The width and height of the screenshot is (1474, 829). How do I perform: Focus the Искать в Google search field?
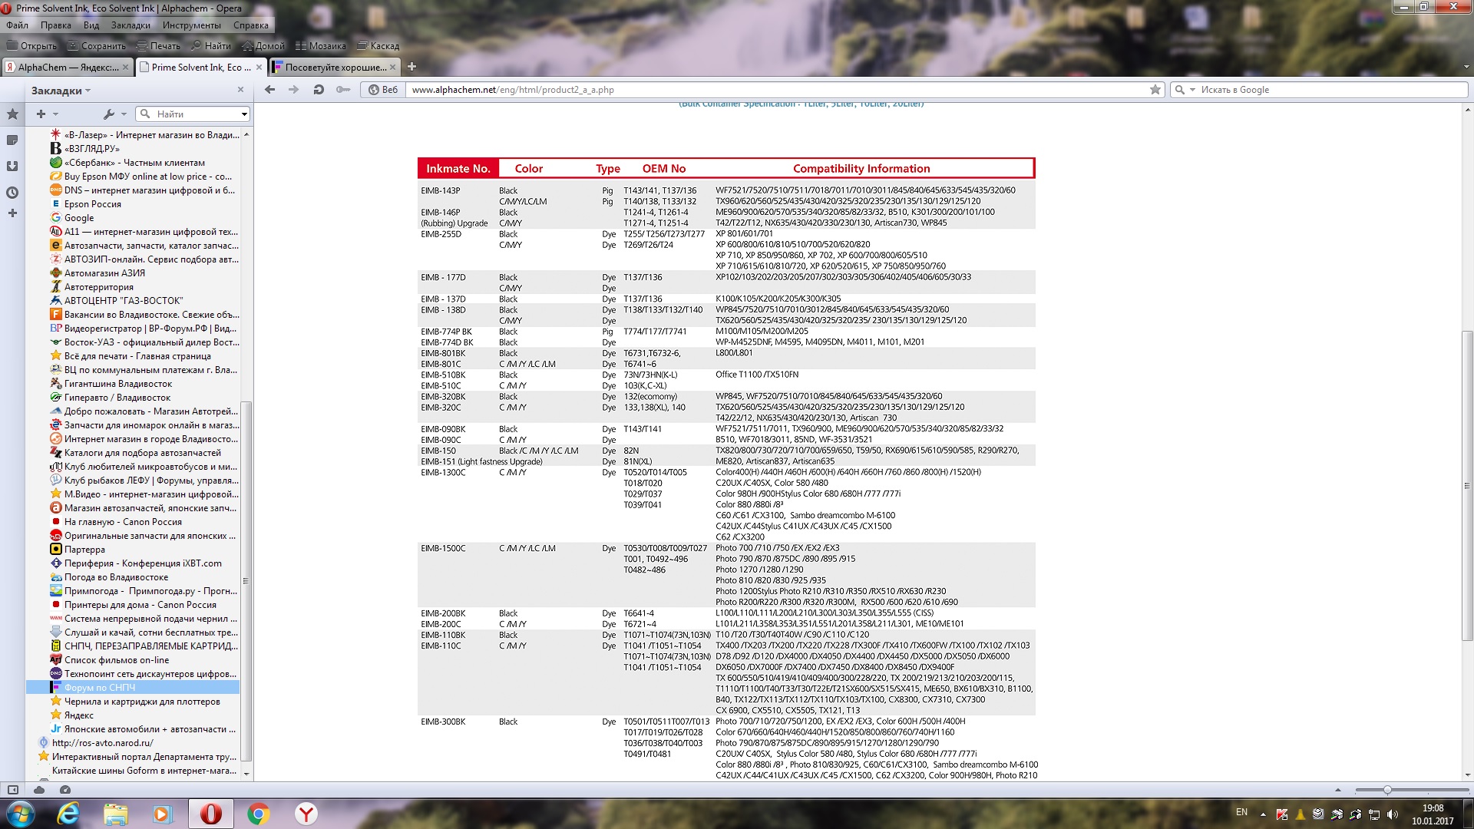pyautogui.click(x=1332, y=90)
